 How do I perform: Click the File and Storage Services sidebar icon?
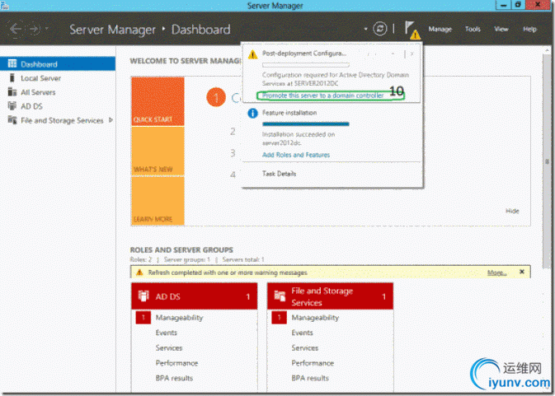pos(12,120)
